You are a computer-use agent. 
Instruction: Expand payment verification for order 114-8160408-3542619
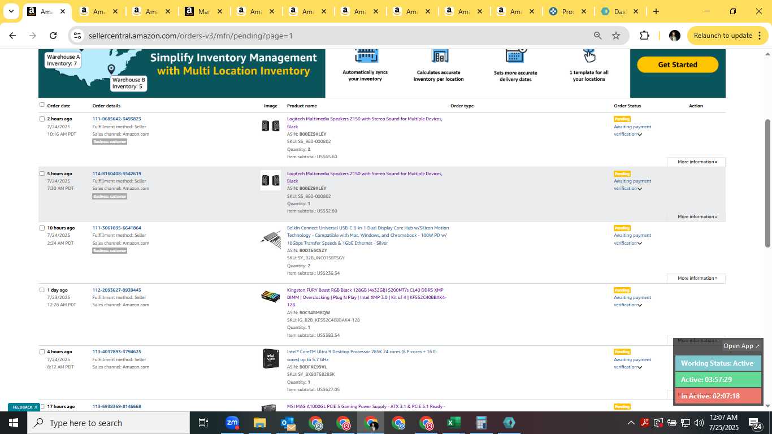click(640, 189)
